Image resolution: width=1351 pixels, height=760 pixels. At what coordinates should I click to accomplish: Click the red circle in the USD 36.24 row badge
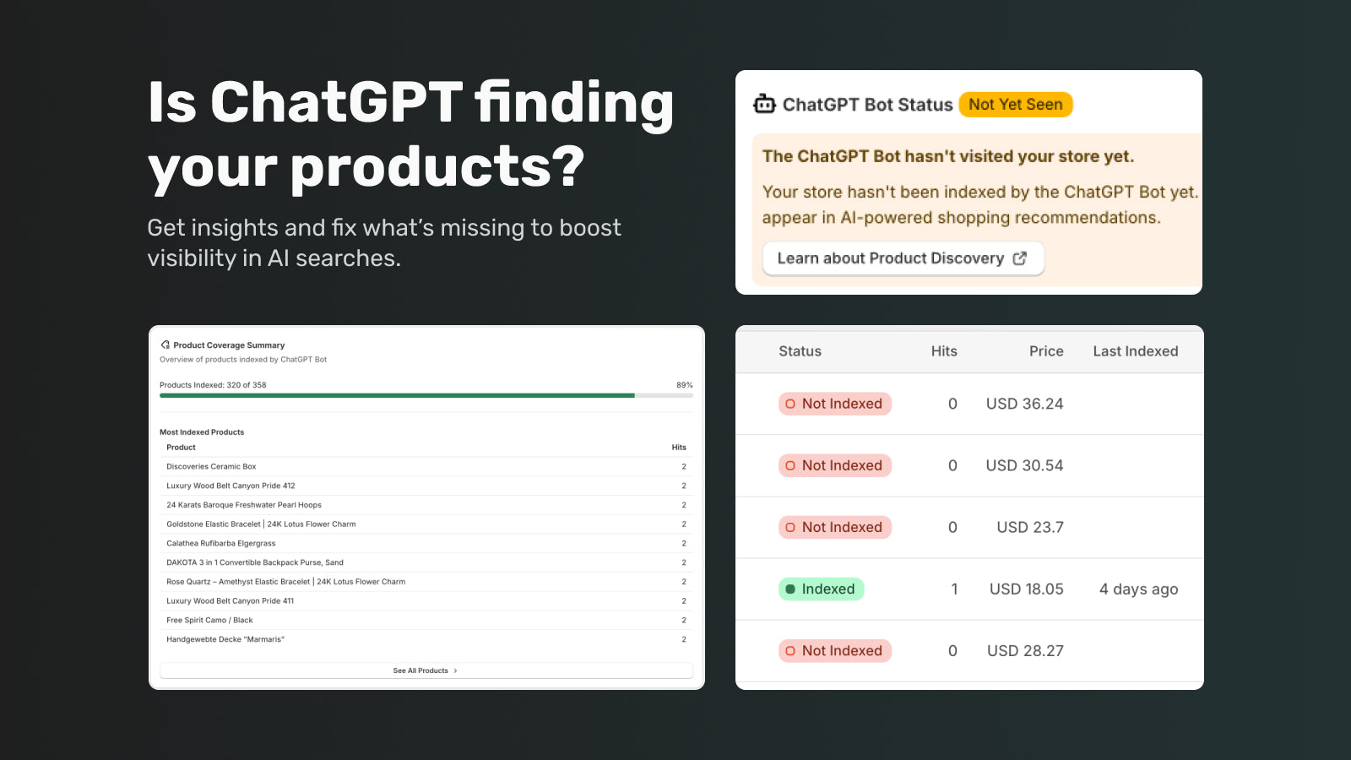point(790,404)
